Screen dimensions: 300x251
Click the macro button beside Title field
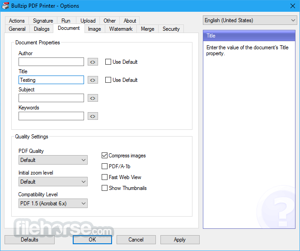tap(93, 80)
